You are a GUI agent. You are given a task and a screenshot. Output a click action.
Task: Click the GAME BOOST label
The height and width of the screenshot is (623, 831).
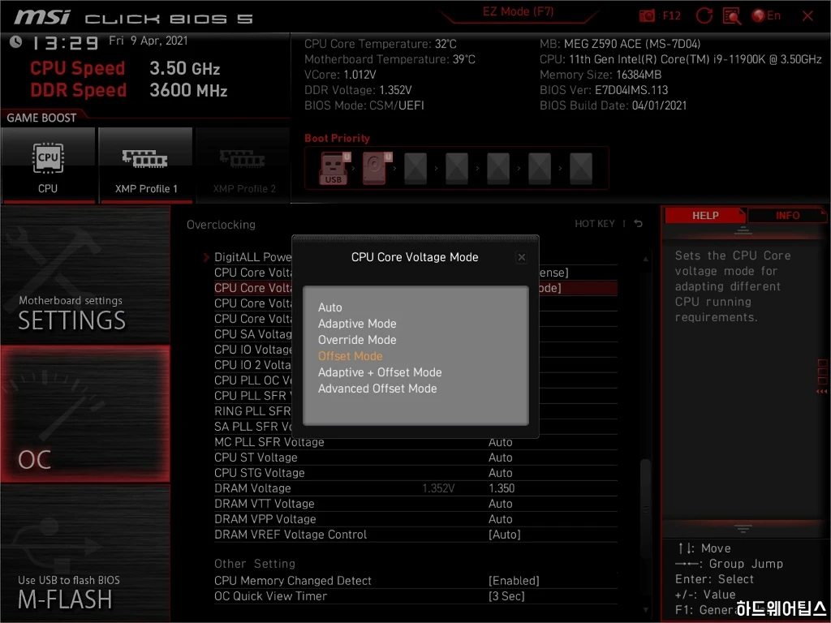(x=41, y=118)
